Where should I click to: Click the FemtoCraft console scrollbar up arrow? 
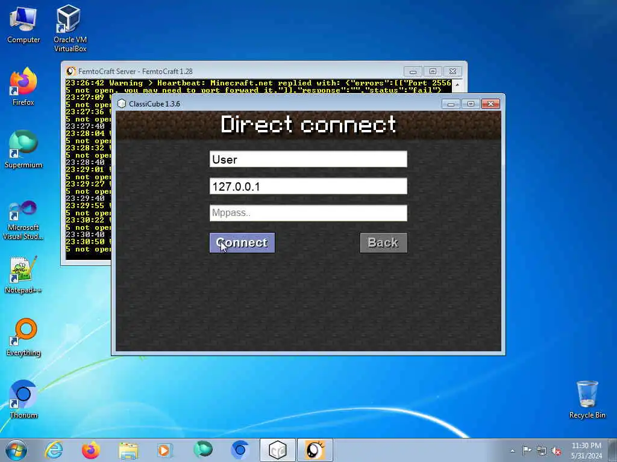click(457, 84)
